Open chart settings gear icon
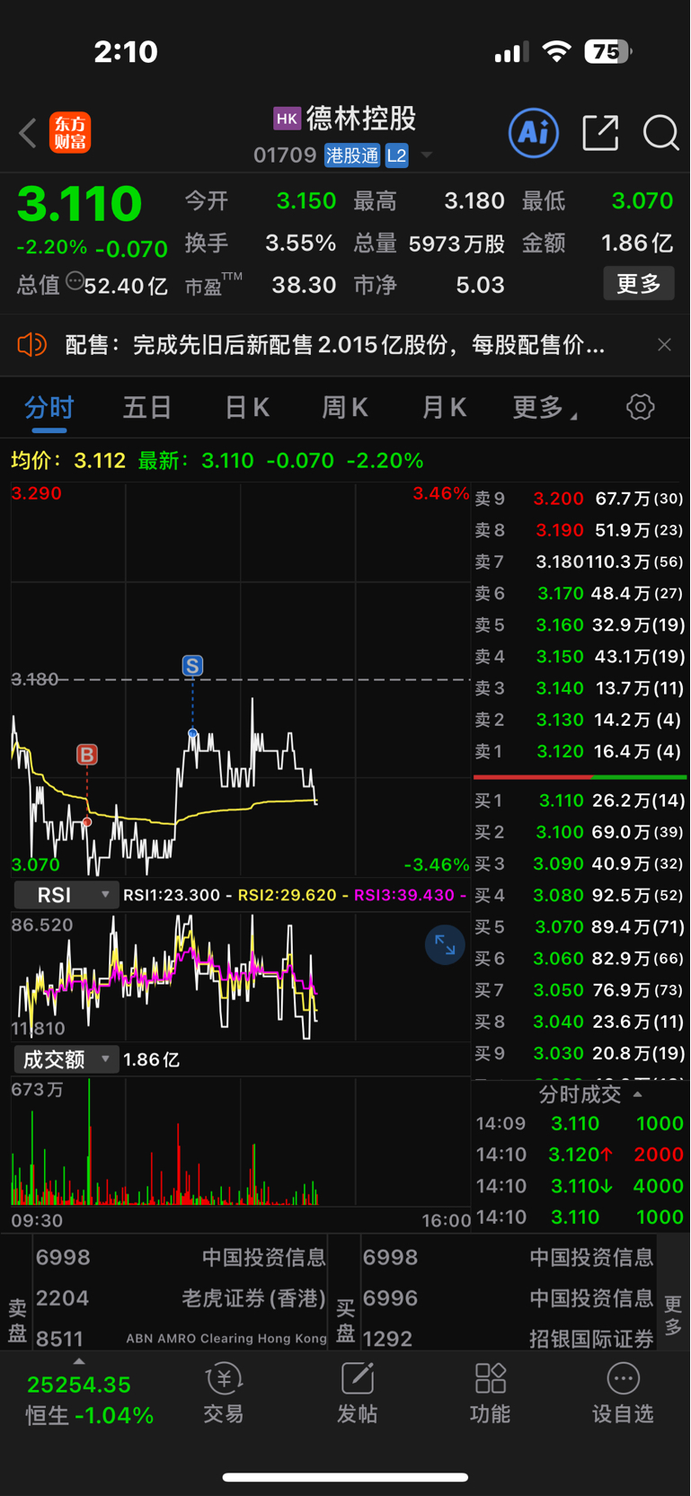Screen dimensions: 691x1496 tap(640, 407)
